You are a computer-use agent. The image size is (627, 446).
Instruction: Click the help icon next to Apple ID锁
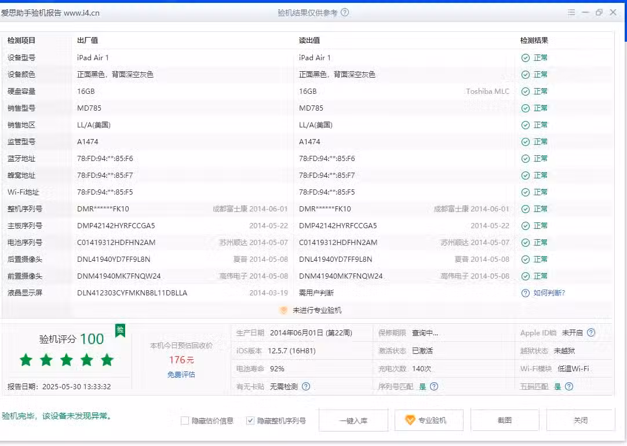(x=591, y=332)
